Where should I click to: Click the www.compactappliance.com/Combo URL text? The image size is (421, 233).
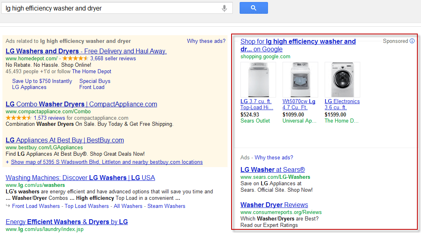click(x=48, y=111)
